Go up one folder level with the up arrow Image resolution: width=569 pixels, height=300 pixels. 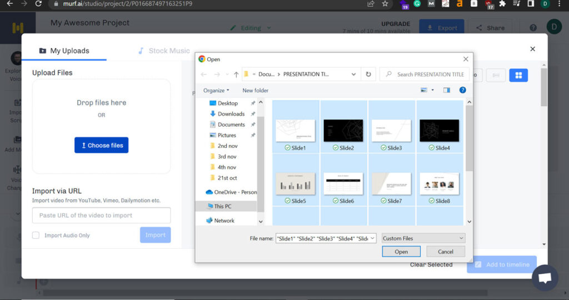pos(236,74)
